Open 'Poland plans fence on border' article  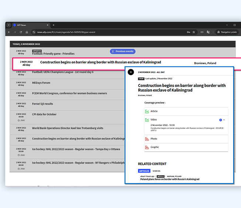click(x=169, y=179)
